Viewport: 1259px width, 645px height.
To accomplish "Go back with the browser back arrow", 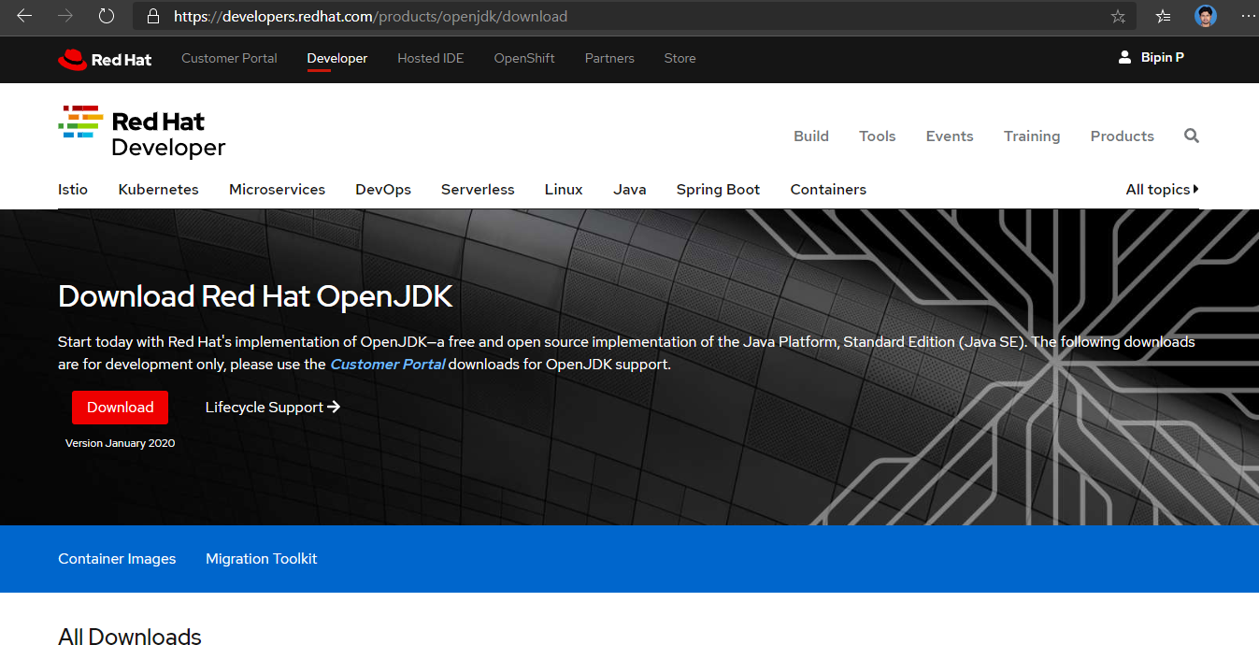I will pos(24,16).
